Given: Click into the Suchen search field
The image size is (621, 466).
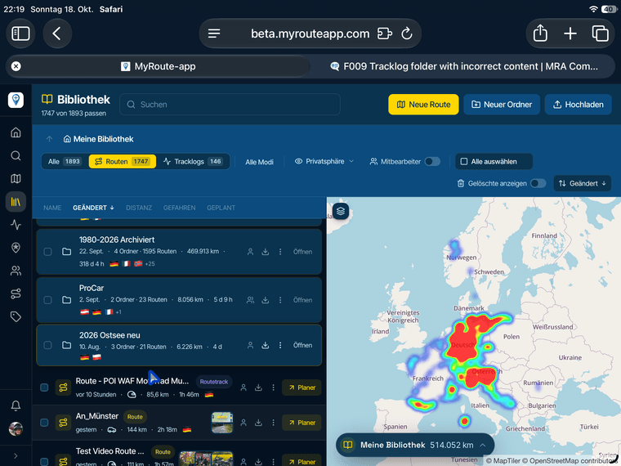Looking at the screenshot, I should point(230,105).
